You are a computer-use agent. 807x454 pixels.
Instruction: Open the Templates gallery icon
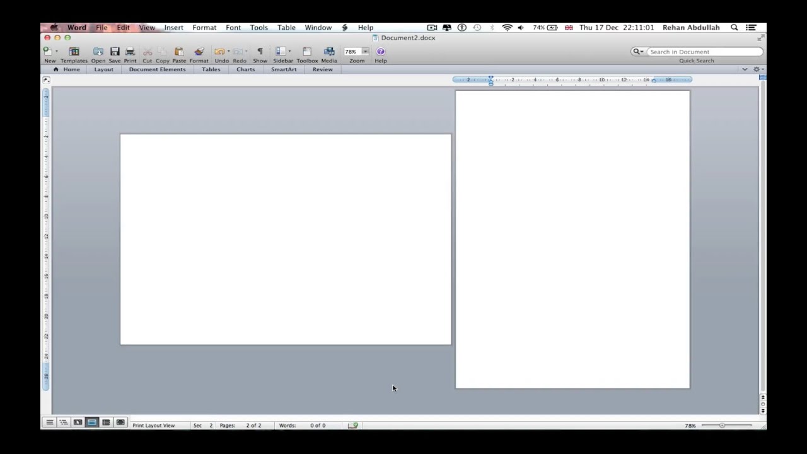[74, 51]
